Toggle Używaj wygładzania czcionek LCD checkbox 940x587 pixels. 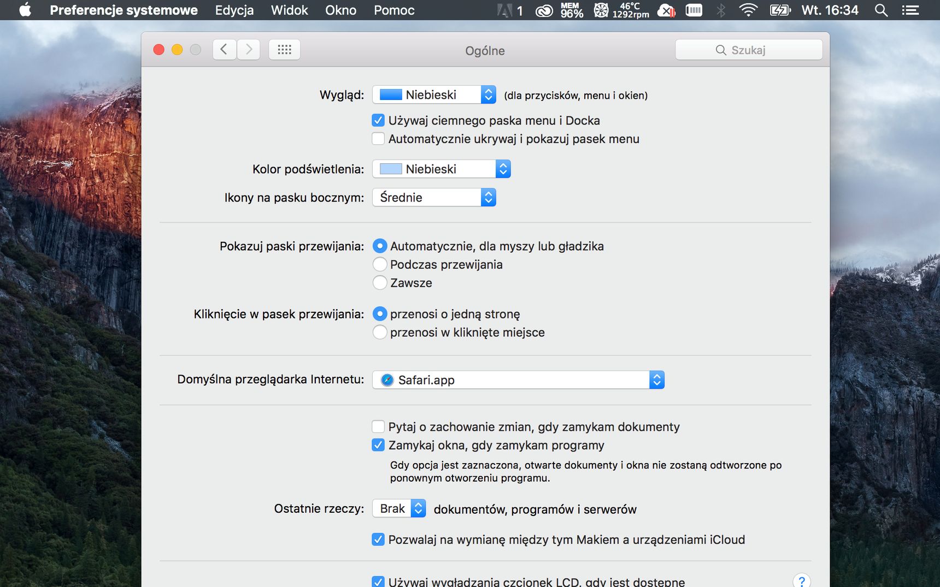click(378, 582)
